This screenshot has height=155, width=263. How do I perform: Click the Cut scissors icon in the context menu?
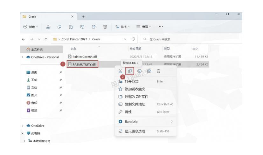click(120, 71)
